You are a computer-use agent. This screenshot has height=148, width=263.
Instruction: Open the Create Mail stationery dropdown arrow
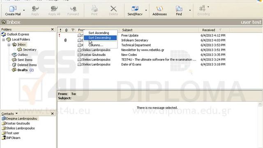pos(24,10)
